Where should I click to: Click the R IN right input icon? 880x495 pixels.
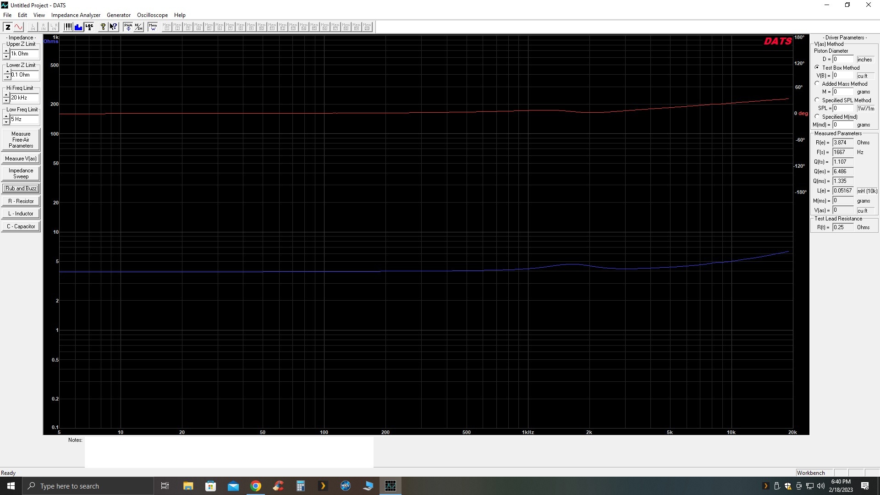(43, 27)
